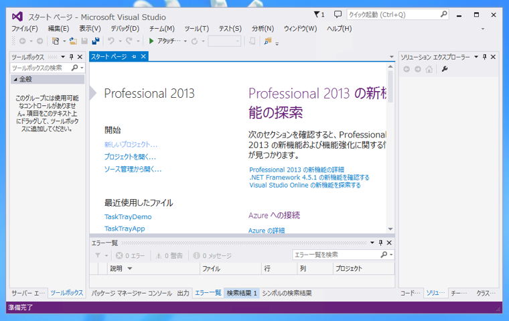Open the Solution Explorer window position dropdown

pos(476,57)
